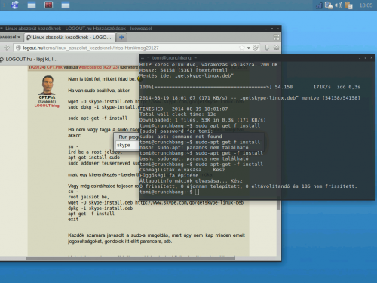Open the Xfce applications menu icon
Viewport: 377px width, 283px height.
point(15,5)
